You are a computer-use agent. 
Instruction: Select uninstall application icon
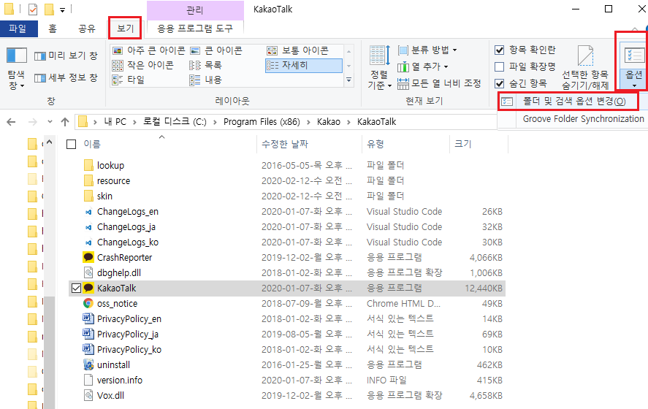click(x=88, y=364)
